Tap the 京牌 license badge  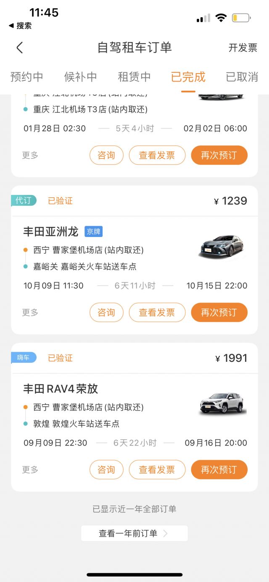pos(93,232)
